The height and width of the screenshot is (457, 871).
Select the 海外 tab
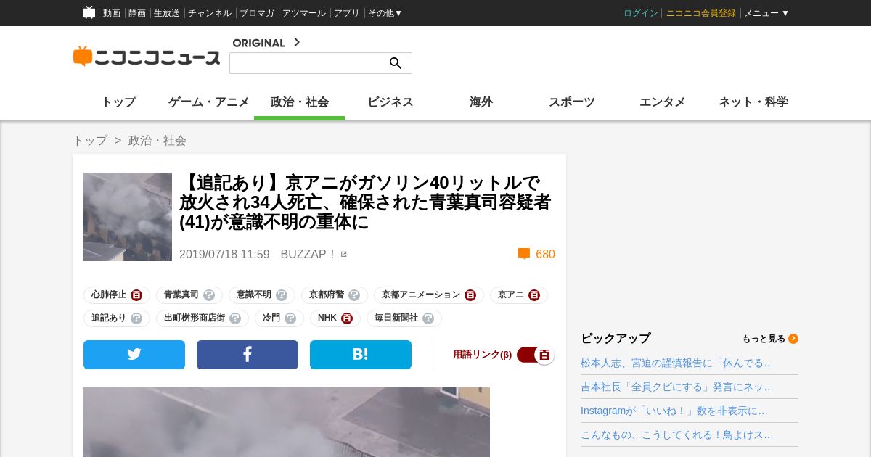(481, 102)
